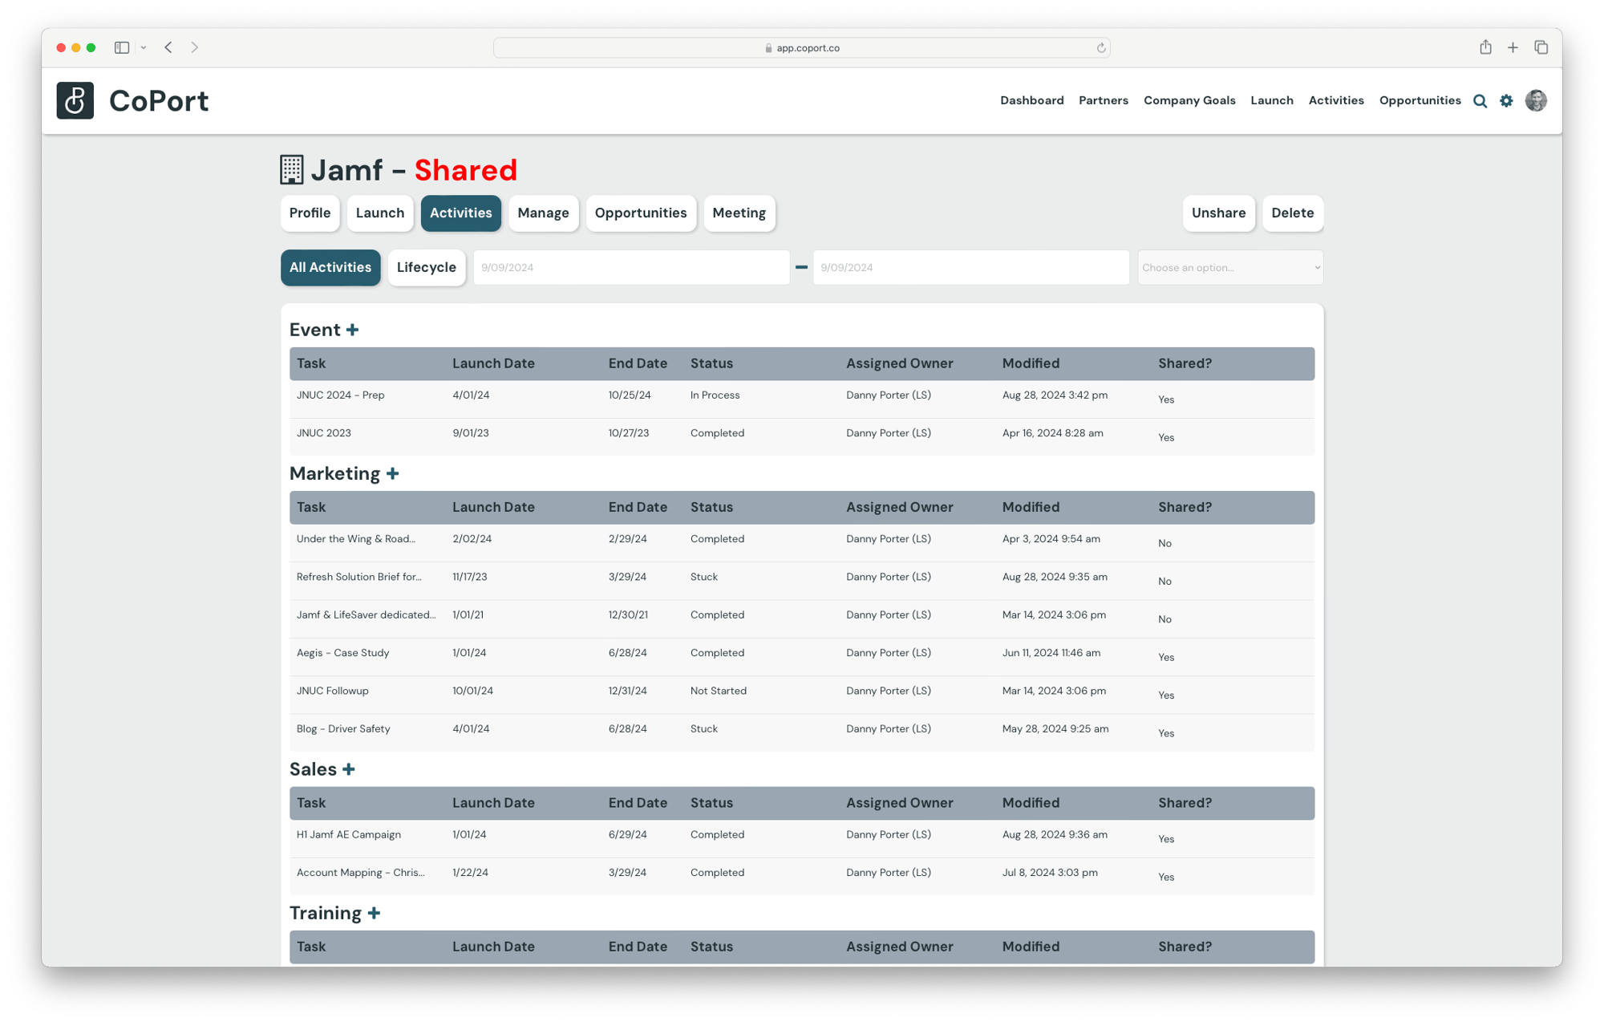Screen dimensions: 1604x1022
Task: Open settings gear icon
Action: (x=1506, y=101)
